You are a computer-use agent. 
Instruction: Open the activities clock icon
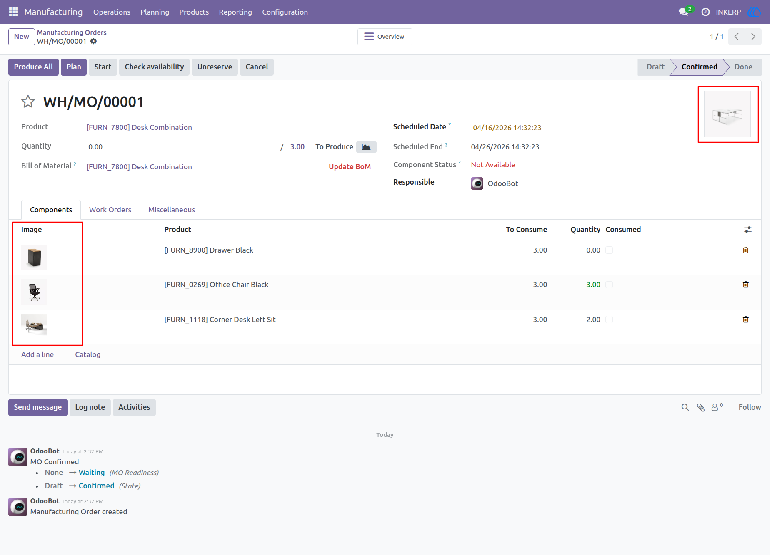705,12
